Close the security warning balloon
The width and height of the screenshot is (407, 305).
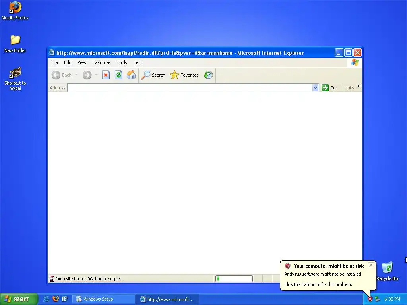(x=371, y=265)
